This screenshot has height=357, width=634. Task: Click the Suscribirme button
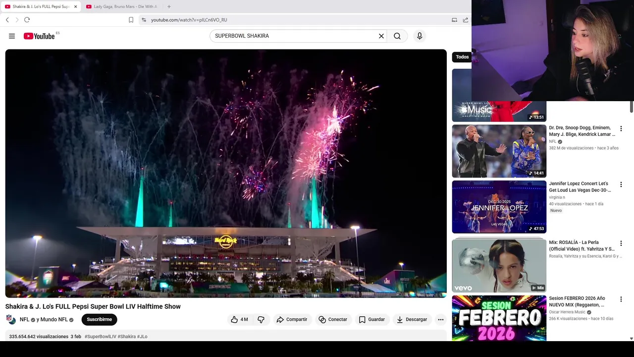point(99,320)
